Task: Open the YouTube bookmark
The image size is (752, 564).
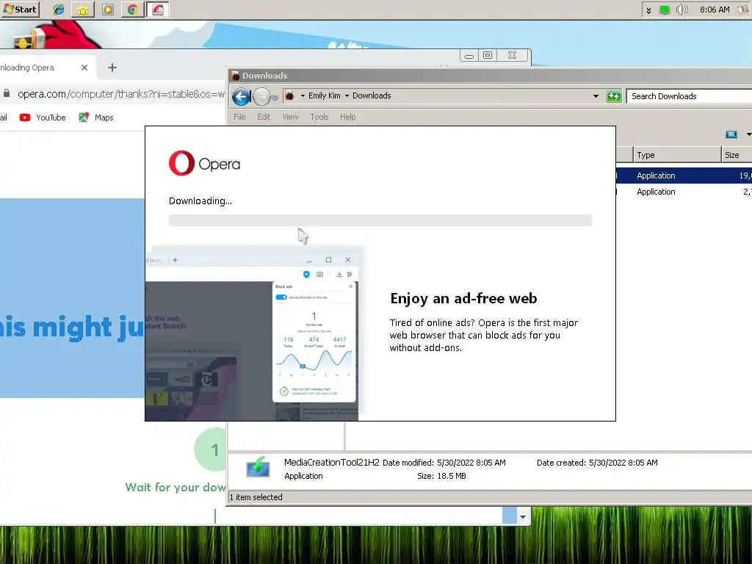Action: click(x=42, y=117)
